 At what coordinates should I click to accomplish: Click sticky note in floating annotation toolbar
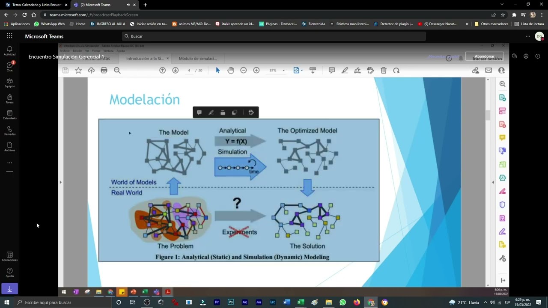[x=199, y=113]
